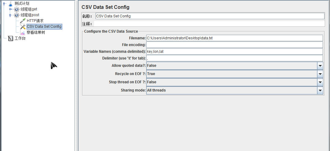Screen dimensions: 330x151
Task: Collapse the 测试计划 root node
Action: tap(4, 3)
